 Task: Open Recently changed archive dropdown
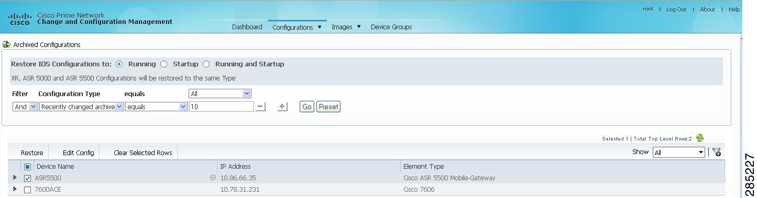[x=82, y=107]
